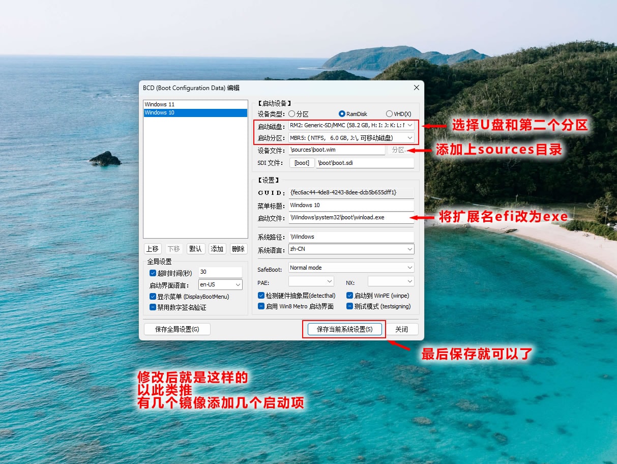Choose the 分区 device type radio
Image resolution: width=617 pixels, height=464 pixels.
tap(292, 114)
